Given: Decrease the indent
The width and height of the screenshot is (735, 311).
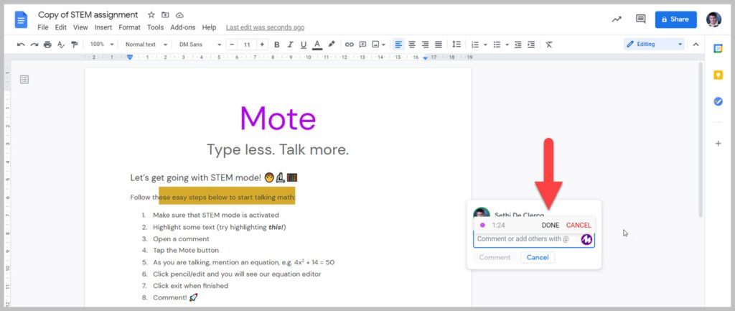Looking at the screenshot, I should point(518,45).
